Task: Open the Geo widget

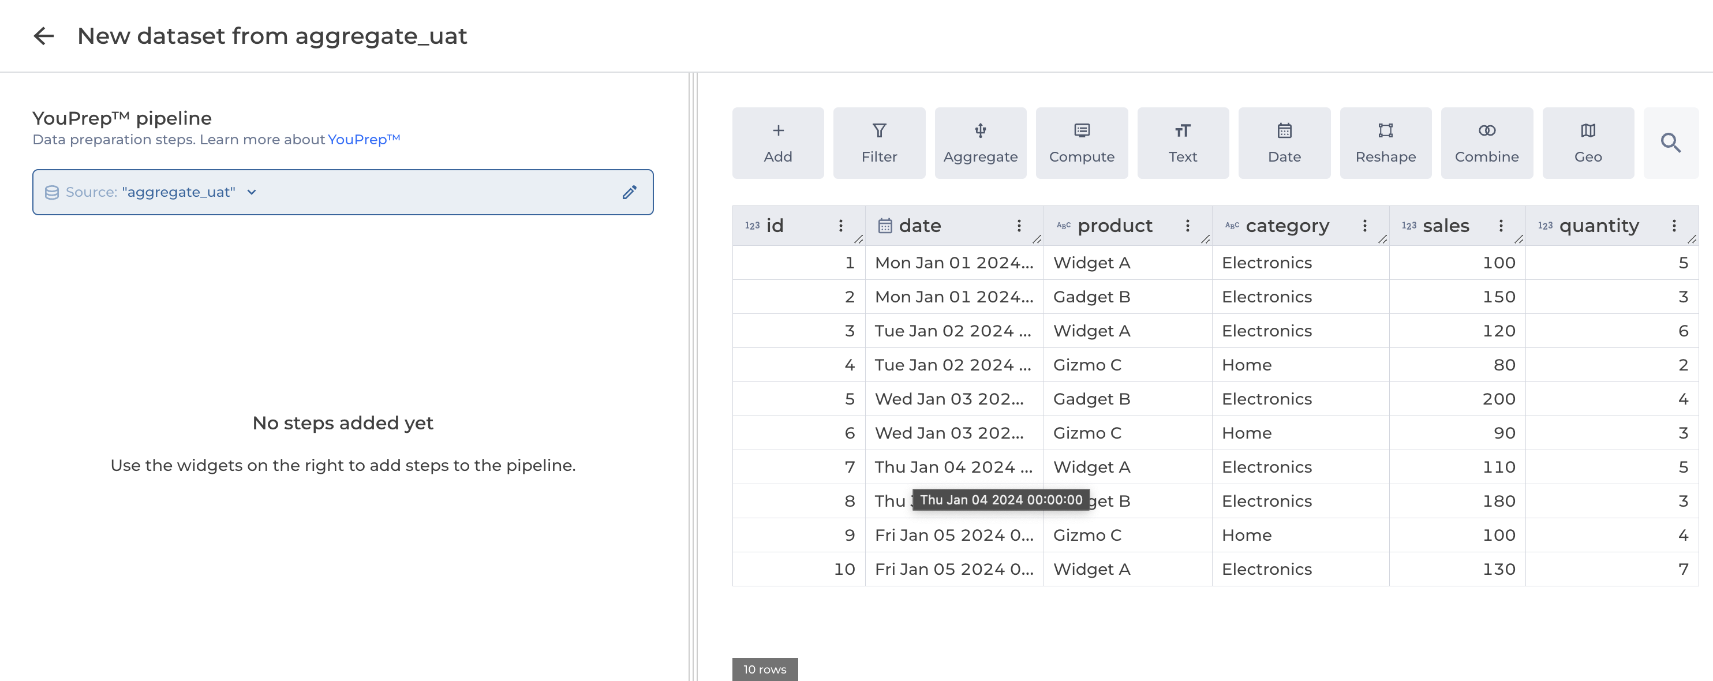Action: click(1588, 143)
